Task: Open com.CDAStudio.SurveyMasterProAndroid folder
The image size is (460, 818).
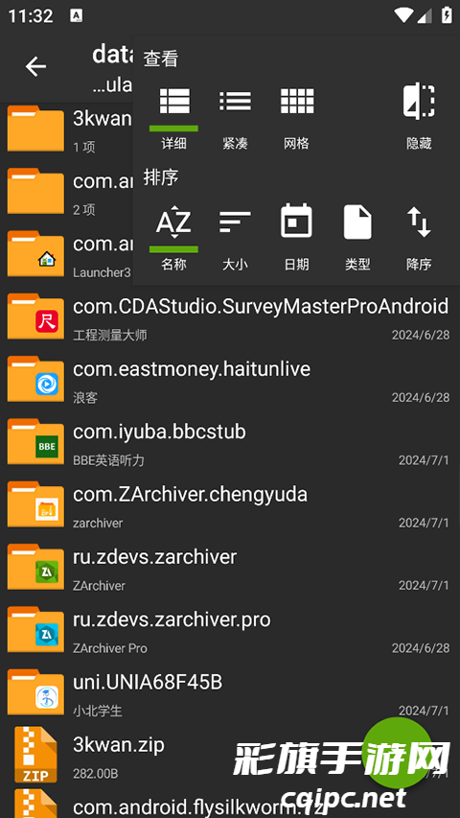Action: coord(230,318)
